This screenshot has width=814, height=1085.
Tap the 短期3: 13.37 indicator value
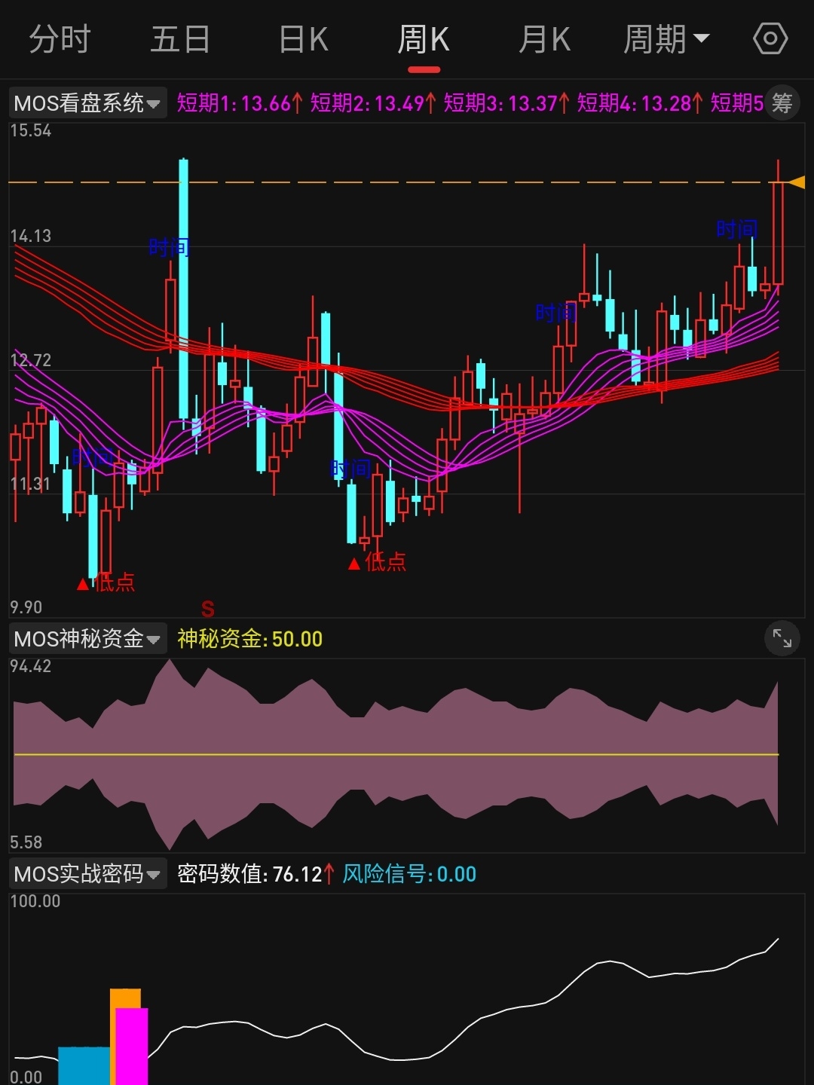pos(506,103)
